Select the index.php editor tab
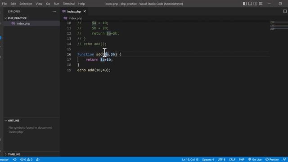Image resolution: width=288 pixels, height=162 pixels. click(x=74, y=11)
